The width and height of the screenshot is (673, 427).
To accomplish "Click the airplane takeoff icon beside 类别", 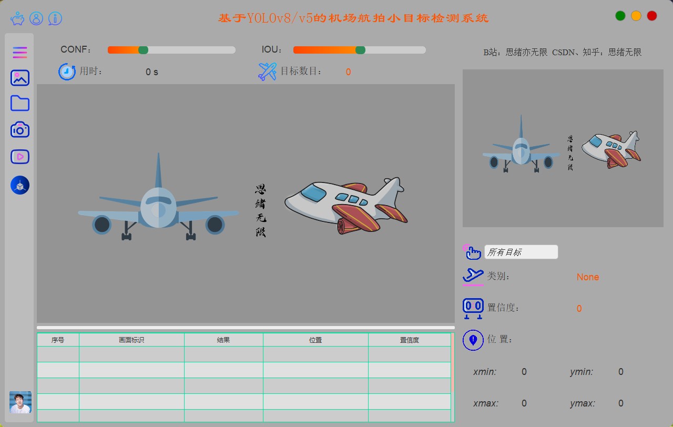I will tap(473, 276).
